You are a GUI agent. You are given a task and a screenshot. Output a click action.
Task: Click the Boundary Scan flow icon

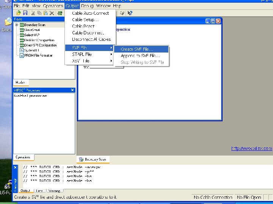[22, 25]
